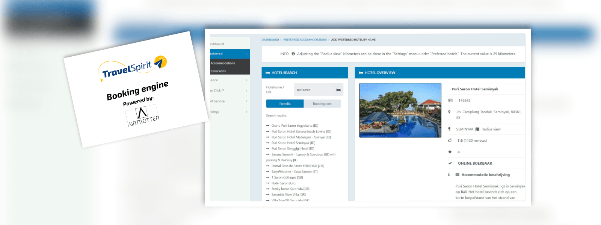This screenshot has height=225, width=601.
Task: Click the arrow icon beside Grand Puri Saron Yogyakarta
Action: pyautogui.click(x=268, y=126)
